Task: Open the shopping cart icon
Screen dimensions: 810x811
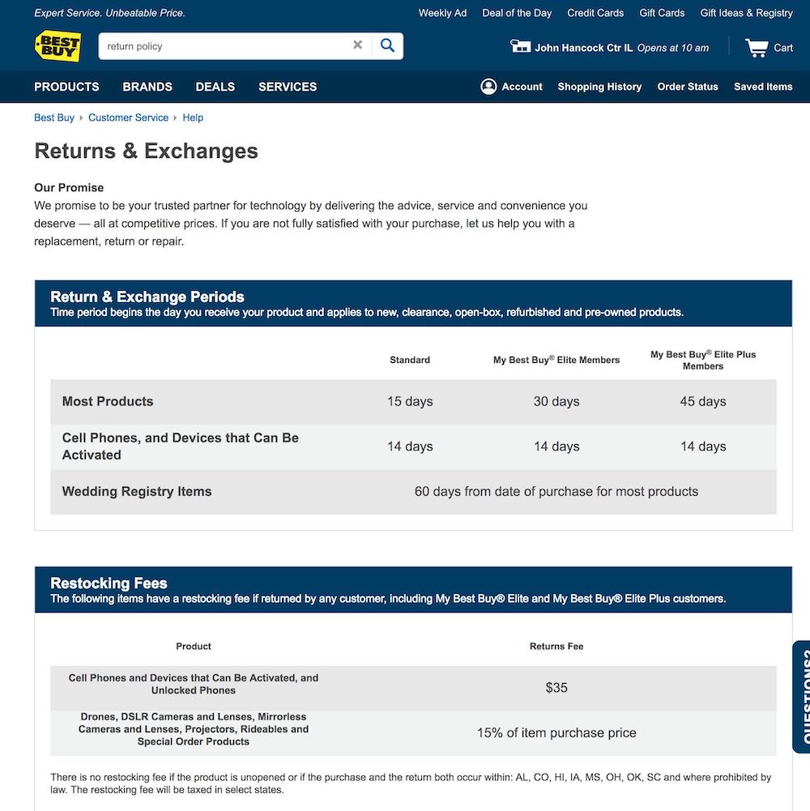Action: tap(757, 48)
